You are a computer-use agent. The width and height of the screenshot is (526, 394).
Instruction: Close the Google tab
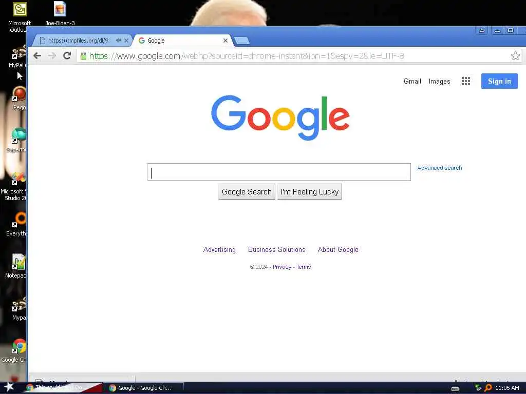(x=226, y=41)
